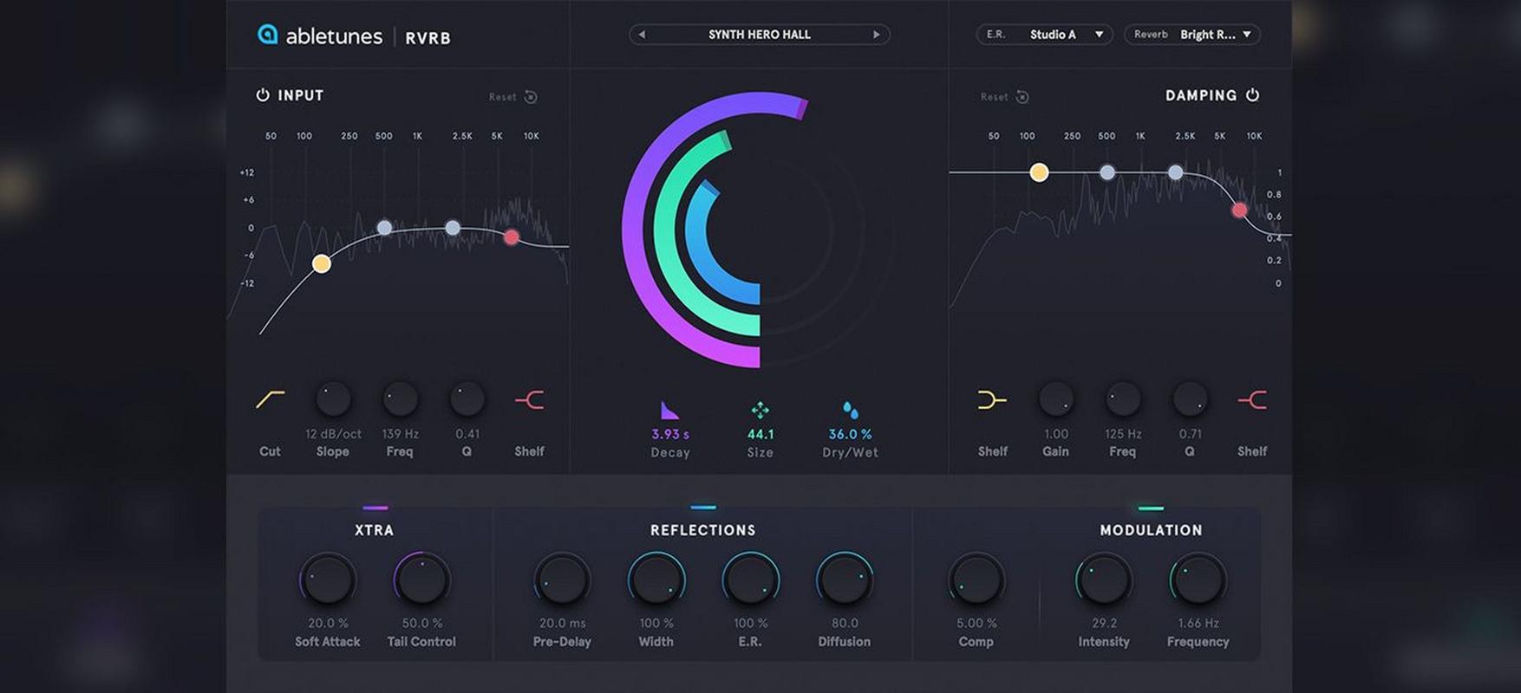Click the Damping Gain knob
This screenshot has height=693, width=1521.
click(x=1056, y=399)
